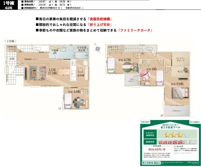Click the 食洗機 label in the kitchen
The height and width of the screenshot is (167, 201).
point(81,75)
